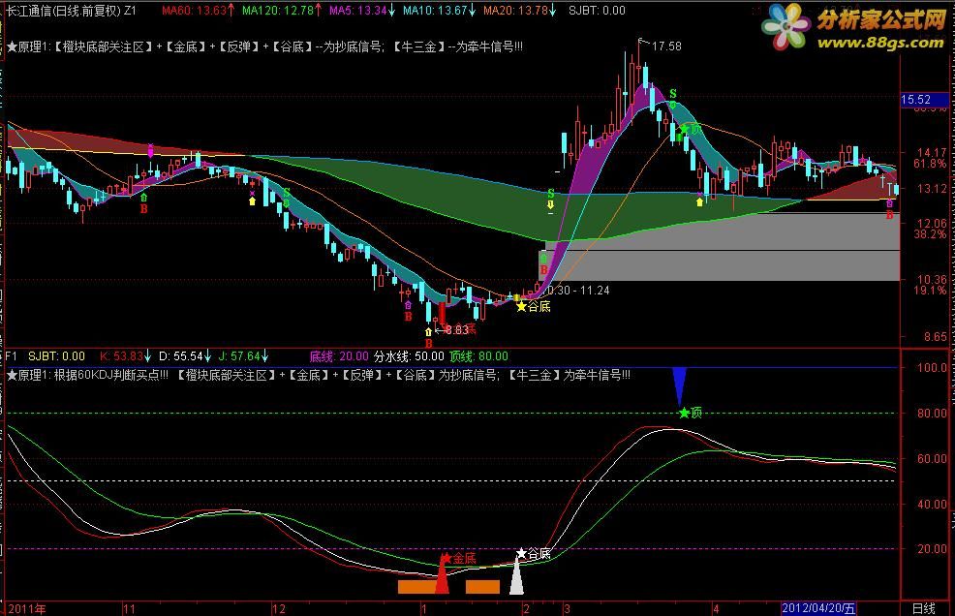Click the 日线 period label
Viewport: 955px width, 616px height.
tap(923, 608)
